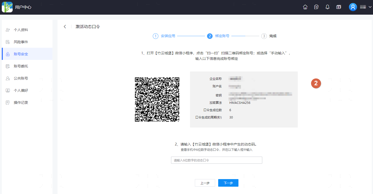Click step 3 circle 完成
373x194 pixels.
click(264, 36)
